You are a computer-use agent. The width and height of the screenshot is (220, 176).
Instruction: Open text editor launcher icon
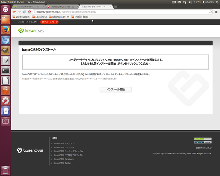pos(6,60)
